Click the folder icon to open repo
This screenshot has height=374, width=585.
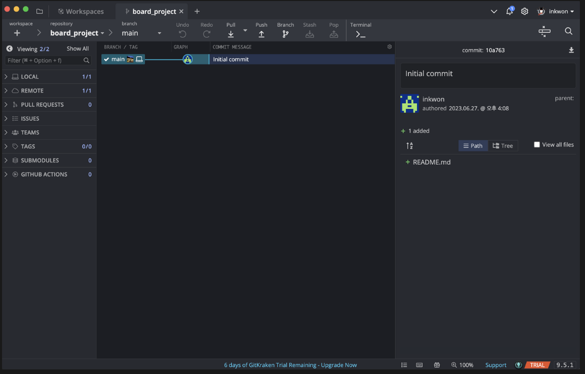pos(39,11)
